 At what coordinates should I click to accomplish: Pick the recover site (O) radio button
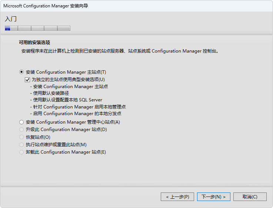pos(21,137)
